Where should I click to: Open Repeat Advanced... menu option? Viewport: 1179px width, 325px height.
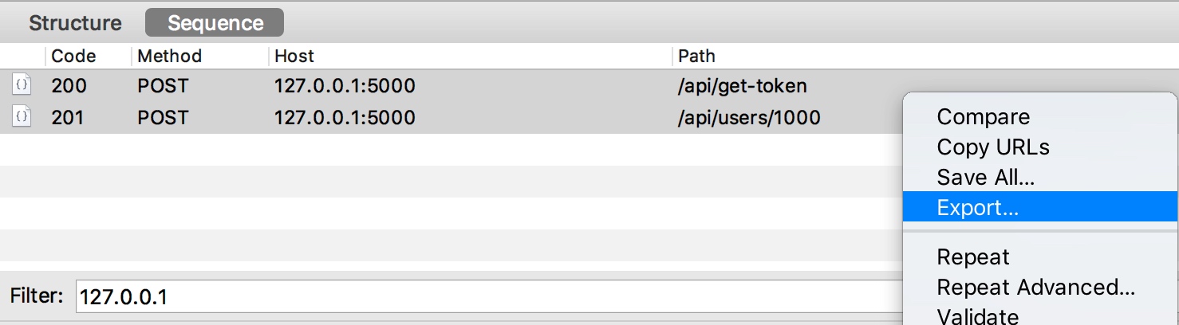(x=1035, y=288)
